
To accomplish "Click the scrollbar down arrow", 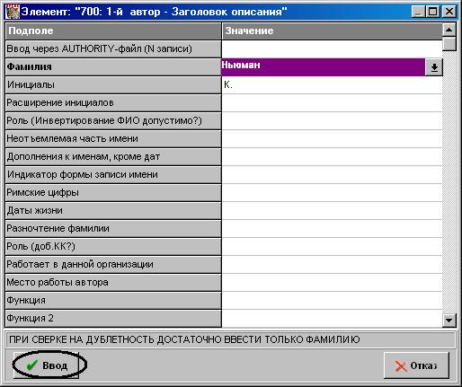I will tap(449, 321).
